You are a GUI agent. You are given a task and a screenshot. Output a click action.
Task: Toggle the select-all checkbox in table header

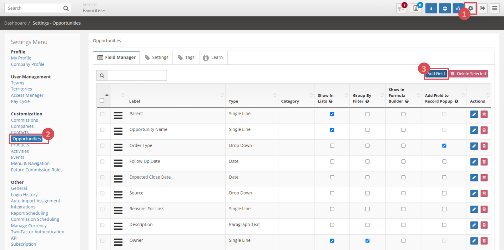(102, 100)
